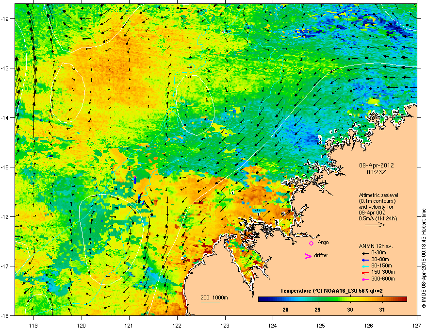Click the '200 1000m' isobath label
This screenshot has width=427, height=330.
point(214,297)
